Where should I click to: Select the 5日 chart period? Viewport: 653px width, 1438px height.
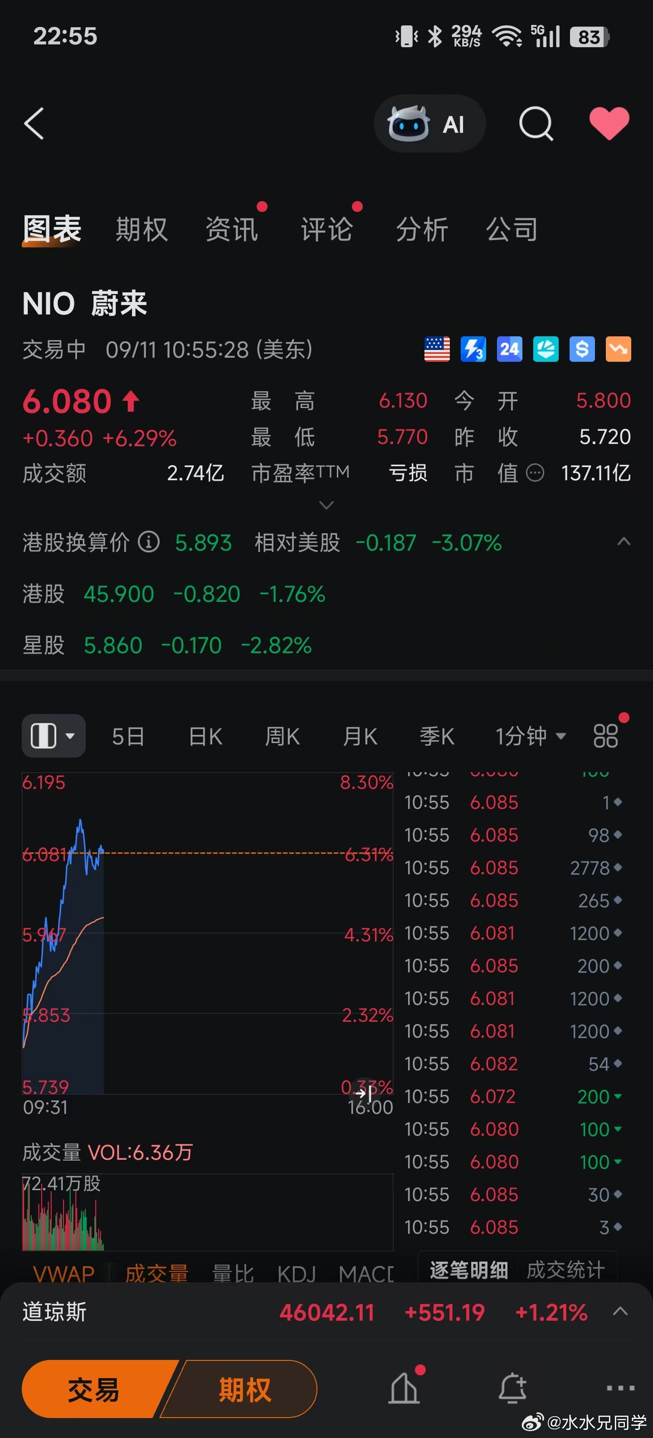(128, 736)
